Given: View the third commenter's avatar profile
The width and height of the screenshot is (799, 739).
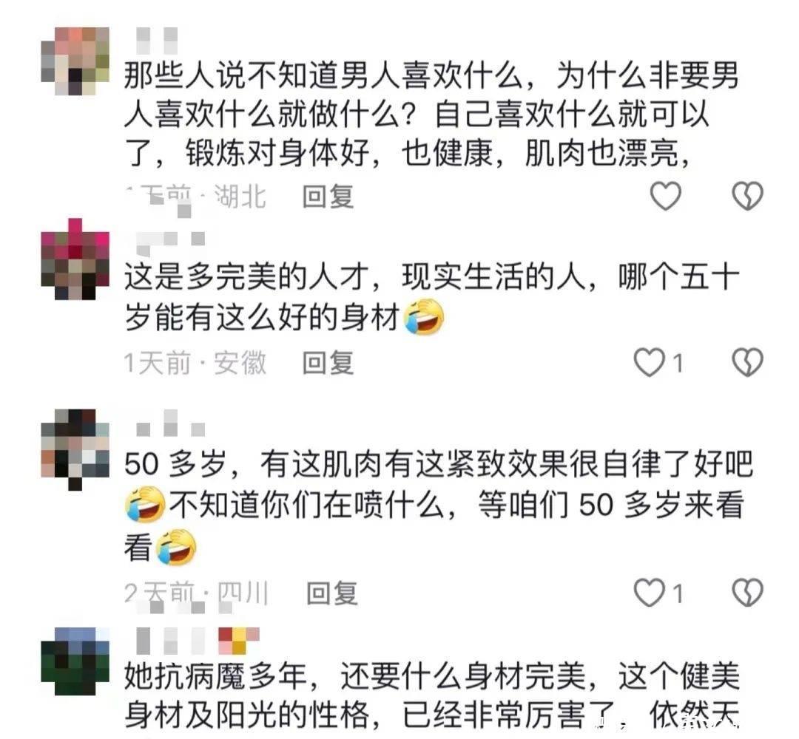Looking at the screenshot, I should click(x=75, y=449).
